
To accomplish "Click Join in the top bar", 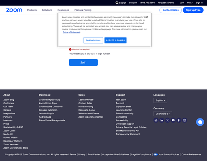I will click(182, 3).
